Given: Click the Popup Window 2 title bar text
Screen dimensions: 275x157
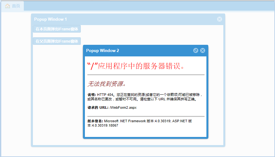Looking at the screenshot, I should tap(102, 50).
